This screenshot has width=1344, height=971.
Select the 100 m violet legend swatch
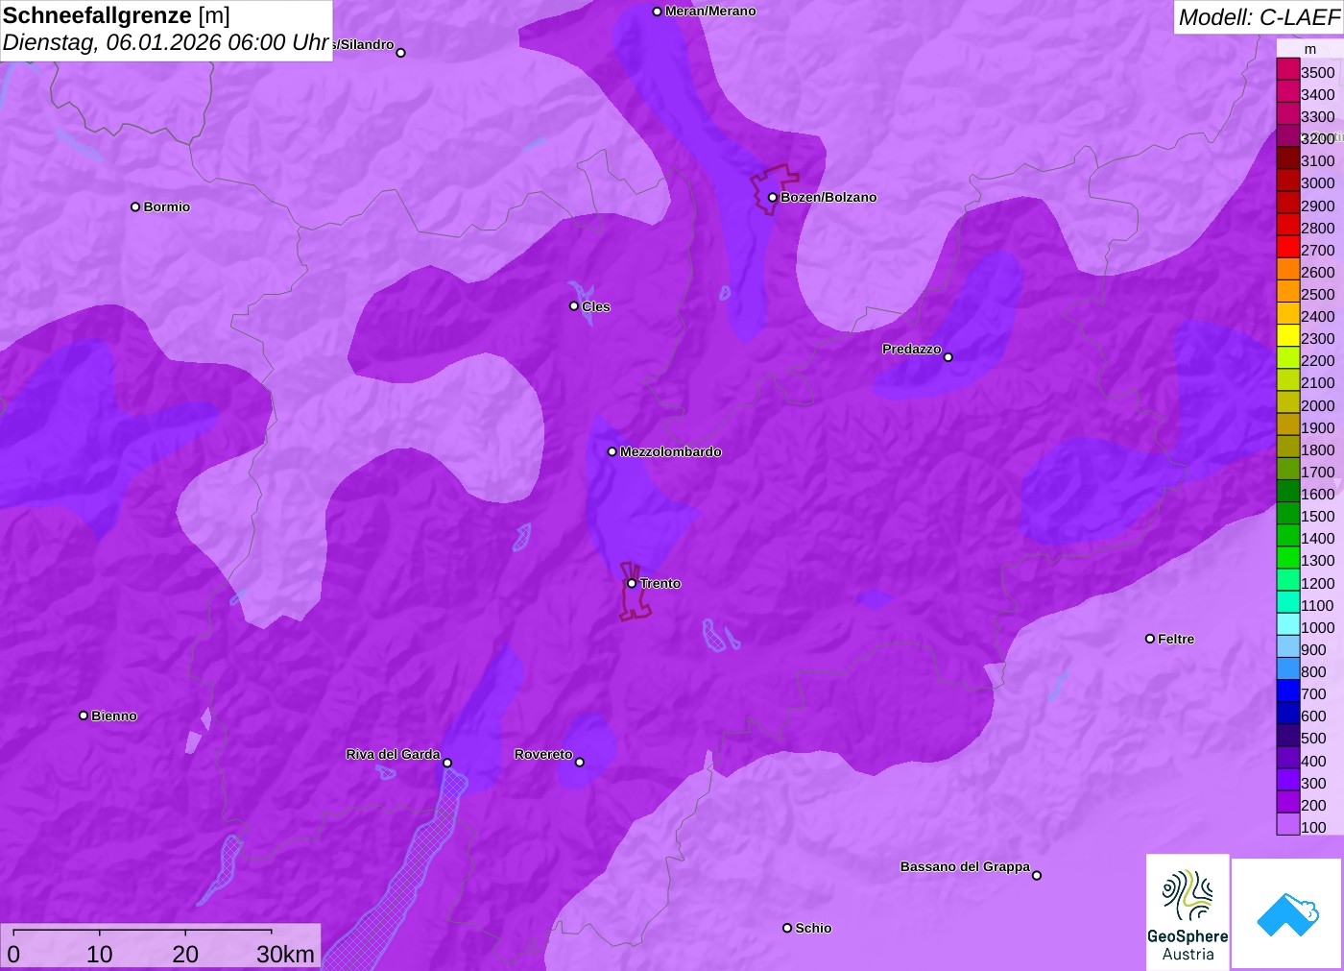tap(1287, 825)
